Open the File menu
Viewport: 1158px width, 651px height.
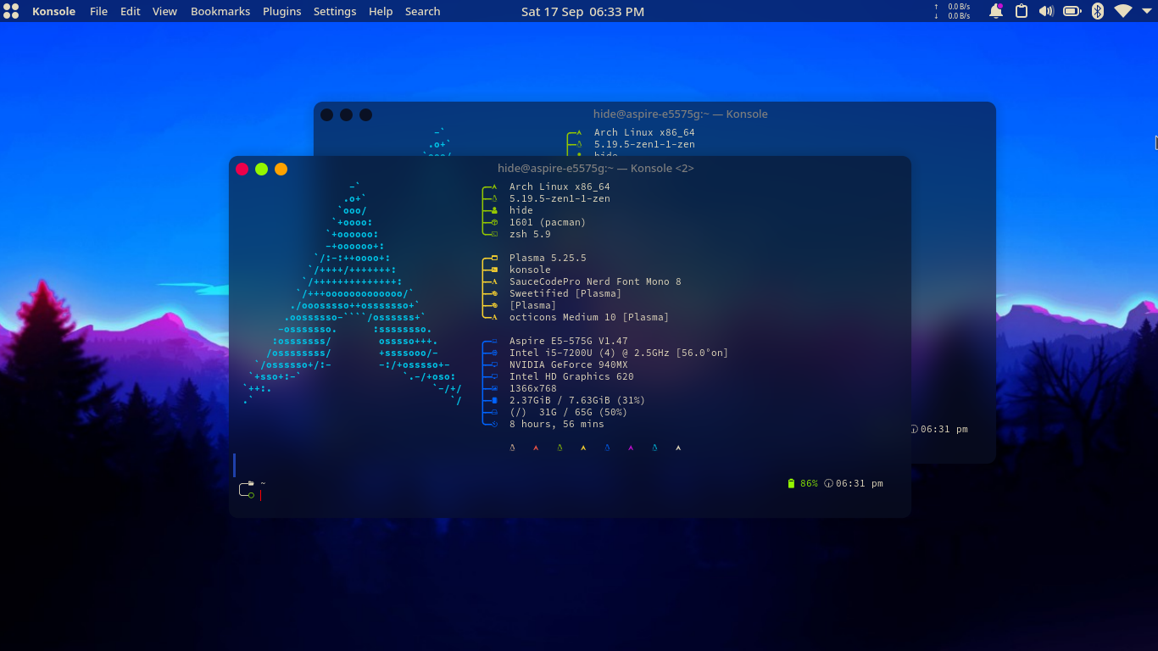coord(98,11)
